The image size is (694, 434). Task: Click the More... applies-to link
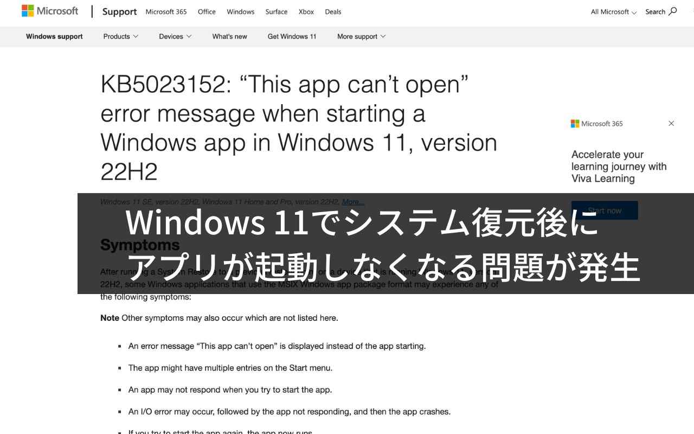353,202
